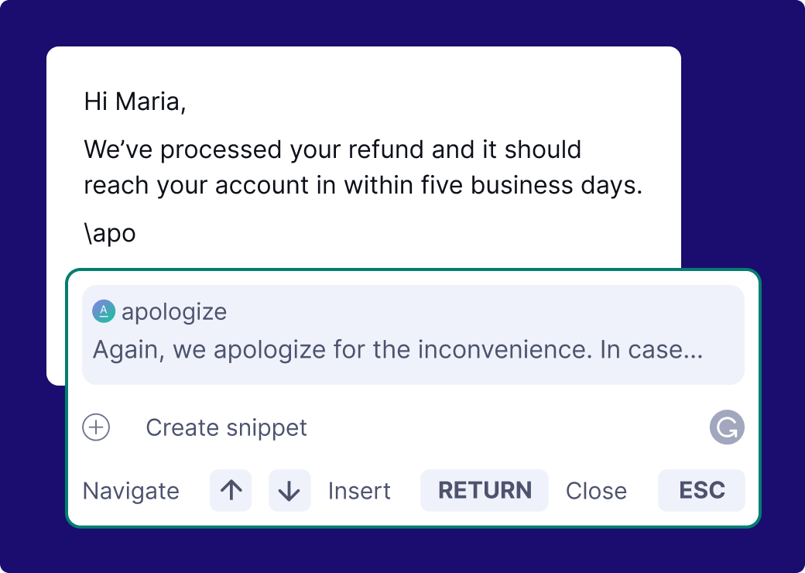Click the Close label
The height and width of the screenshot is (573, 805).
[x=596, y=491]
